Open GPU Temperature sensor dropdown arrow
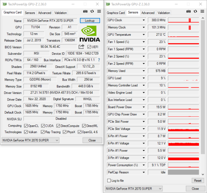Image resolution: width=207 pixels, height=193 pixels. pos(144,35)
